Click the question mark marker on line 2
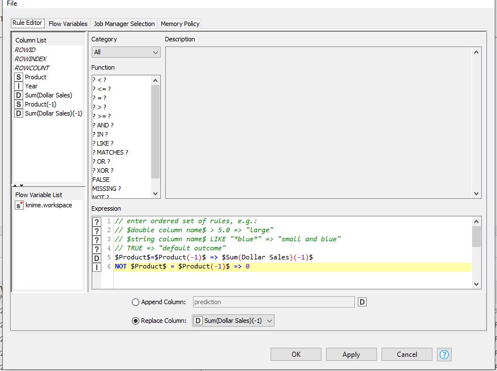The width and height of the screenshot is (497, 371). pyautogui.click(x=97, y=231)
